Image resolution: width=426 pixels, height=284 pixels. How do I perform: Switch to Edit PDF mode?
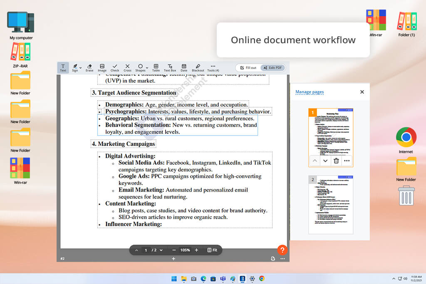click(272, 68)
